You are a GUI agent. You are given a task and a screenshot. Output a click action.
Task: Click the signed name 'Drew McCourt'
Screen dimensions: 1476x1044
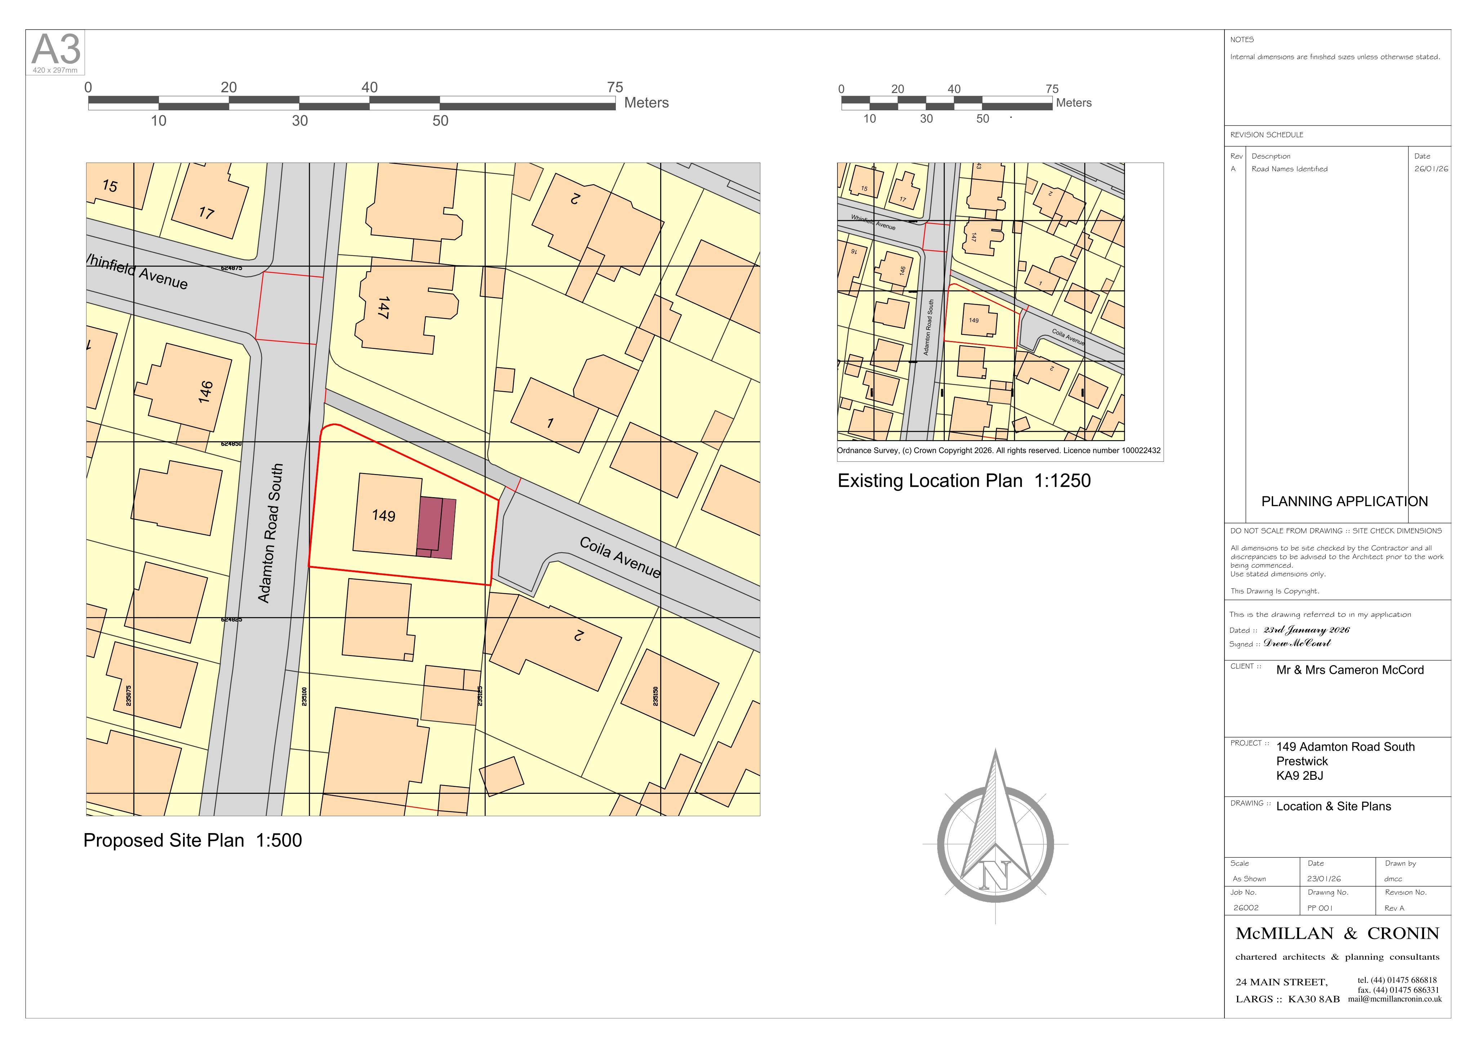[1297, 643]
